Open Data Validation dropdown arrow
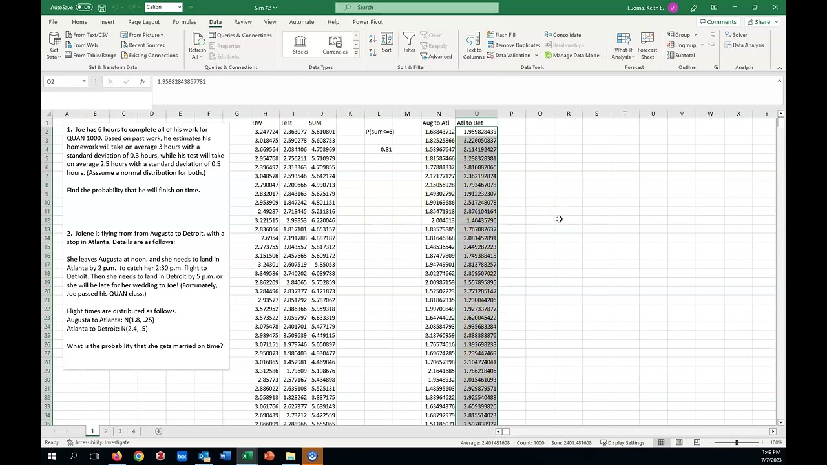The image size is (827, 465). [x=536, y=56]
